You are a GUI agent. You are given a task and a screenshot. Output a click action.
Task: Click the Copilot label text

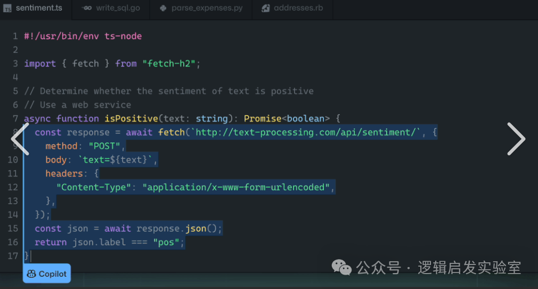(x=52, y=274)
